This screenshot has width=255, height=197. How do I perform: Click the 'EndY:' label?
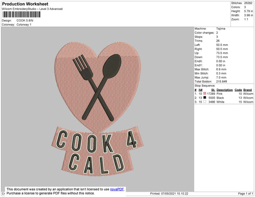(198, 65)
